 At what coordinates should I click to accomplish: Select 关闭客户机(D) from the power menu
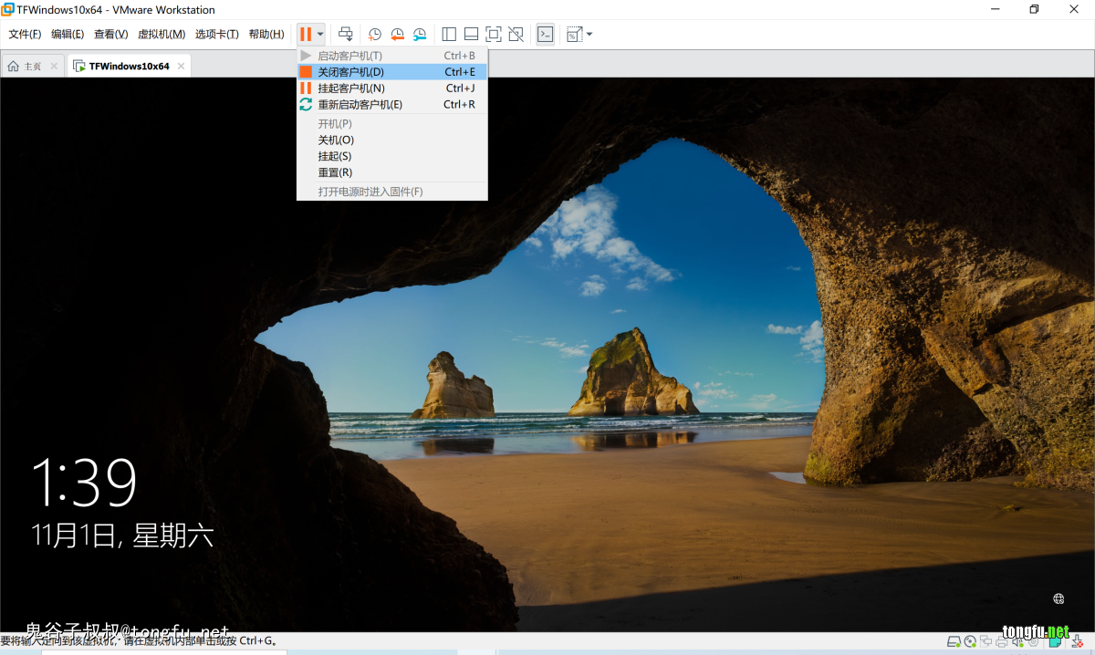[x=350, y=72]
